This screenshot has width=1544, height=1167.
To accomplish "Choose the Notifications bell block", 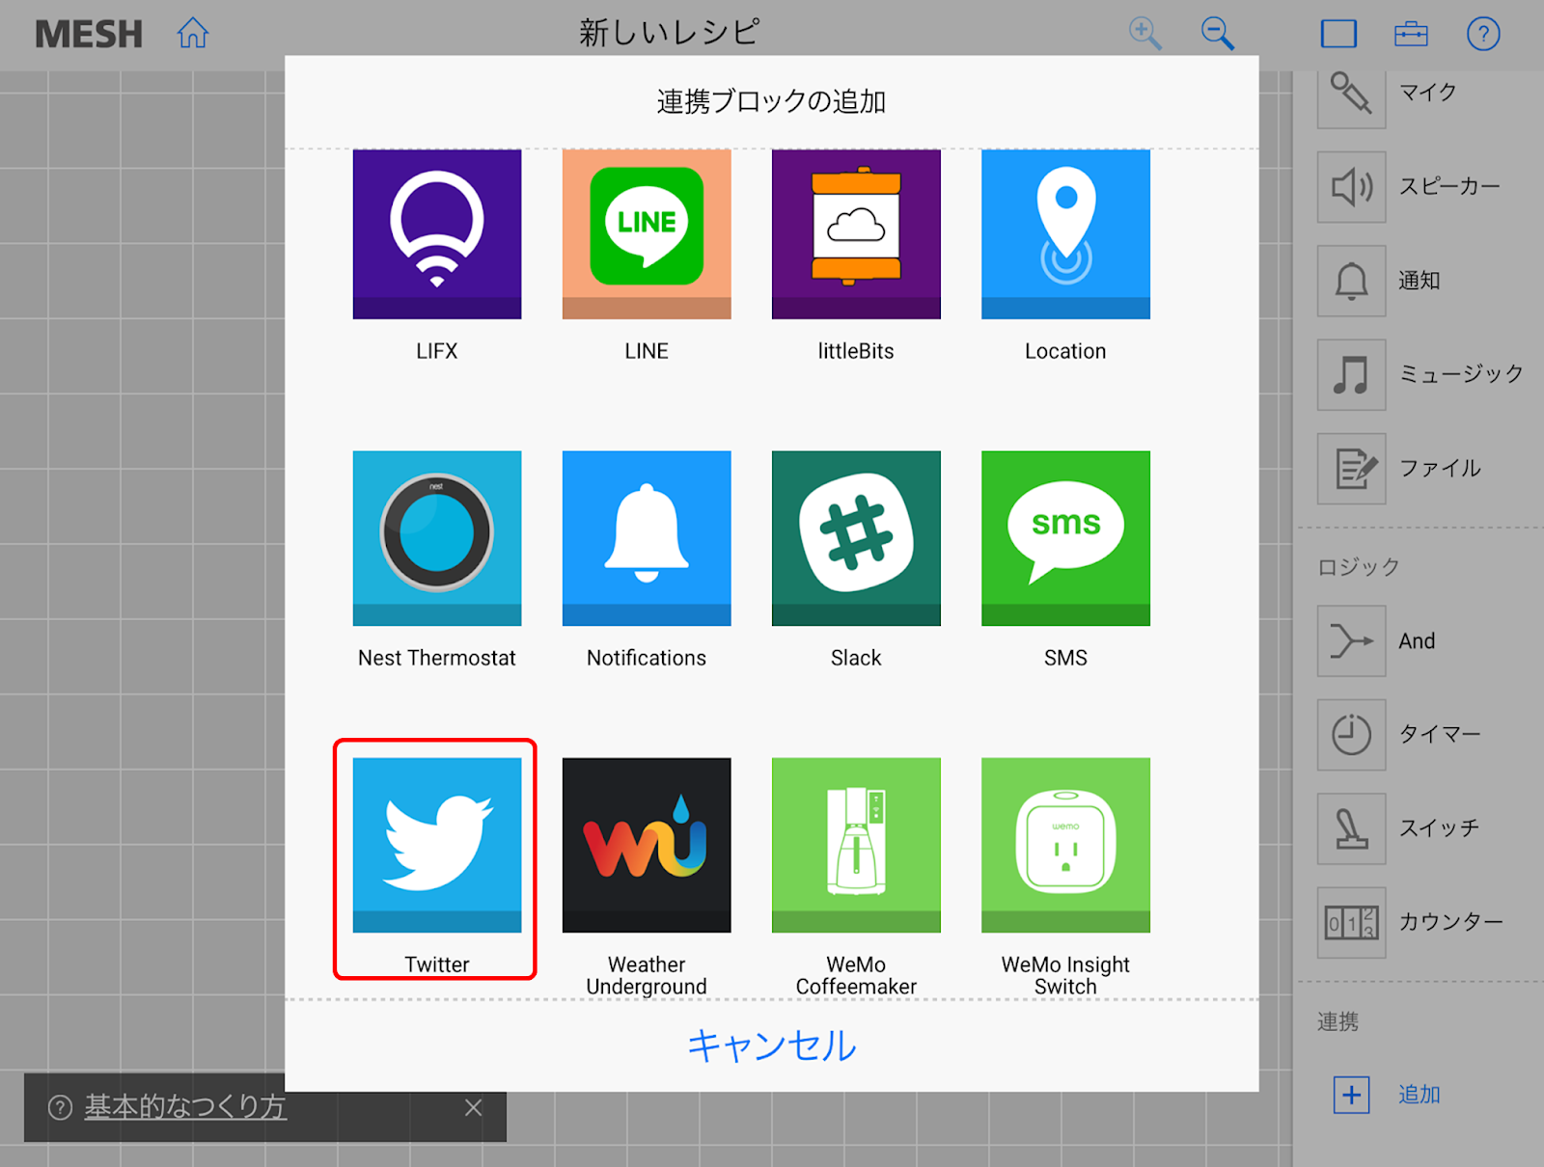I will coord(647,538).
